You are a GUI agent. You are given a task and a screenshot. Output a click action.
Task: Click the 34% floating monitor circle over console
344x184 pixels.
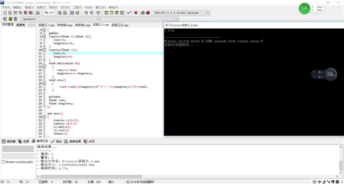pyautogui.click(x=331, y=74)
